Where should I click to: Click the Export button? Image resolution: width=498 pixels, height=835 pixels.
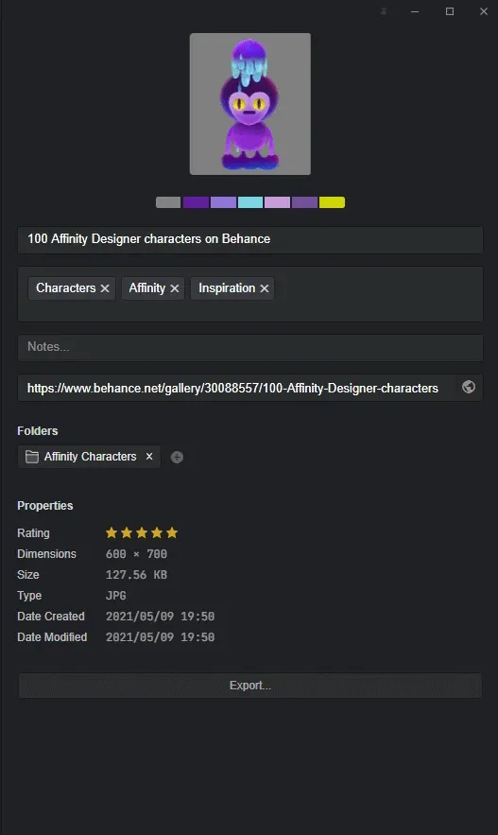tap(250, 686)
